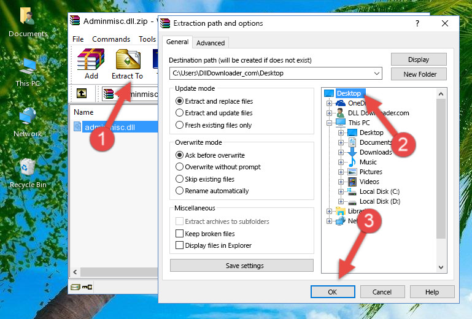Open the Commands menu in WinRAR
Viewport: 472px width, 319px height.
tap(111, 39)
